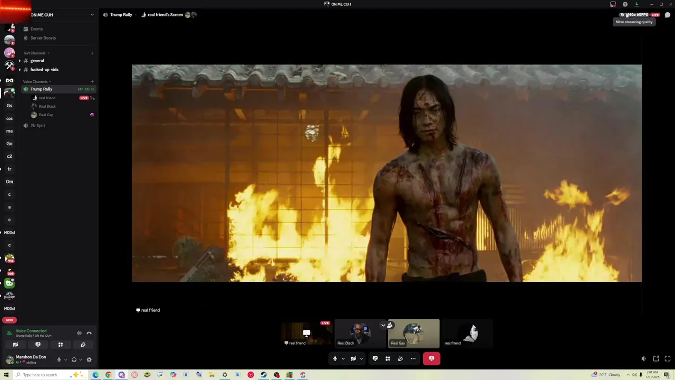Open the green robot server icon
Viewport: 675px width, 380px height.
tap(9, 283)
